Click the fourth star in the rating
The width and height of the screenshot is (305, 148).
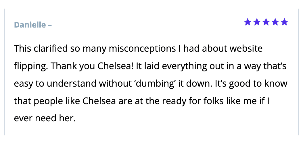click(x=275, y=22)
